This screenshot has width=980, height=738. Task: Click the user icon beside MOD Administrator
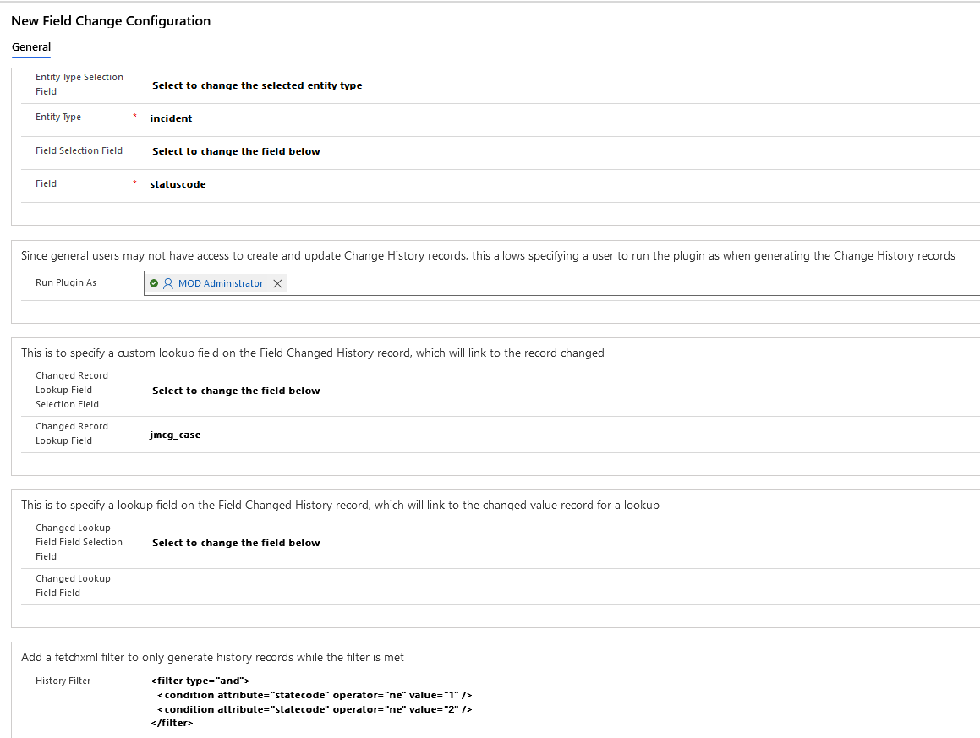[167, 284]
